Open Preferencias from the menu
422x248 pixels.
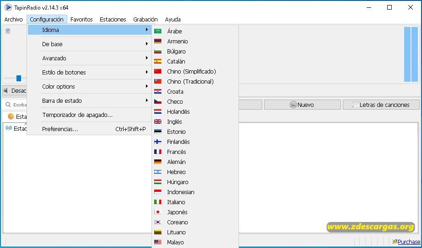tap(90, 129)
